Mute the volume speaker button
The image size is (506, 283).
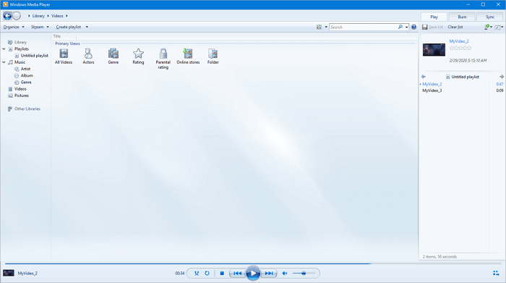point(285,274)
